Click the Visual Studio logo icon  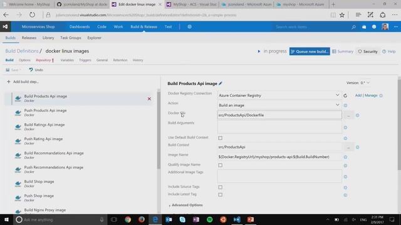5,26
